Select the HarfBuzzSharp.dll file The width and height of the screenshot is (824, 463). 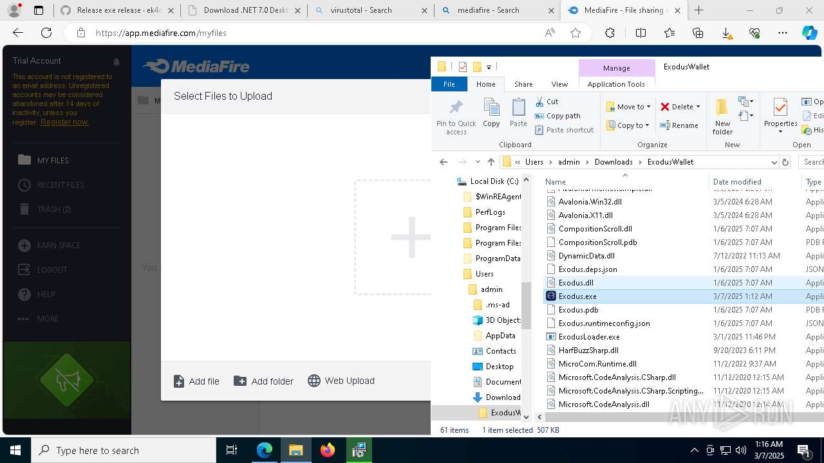click(x=588, y=350)
